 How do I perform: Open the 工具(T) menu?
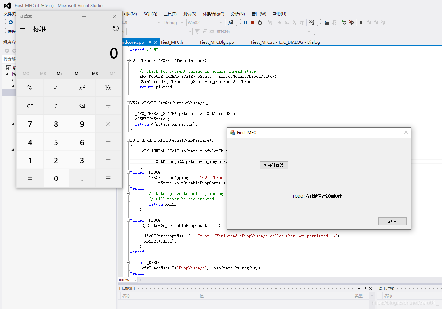[x=170, y=14]
